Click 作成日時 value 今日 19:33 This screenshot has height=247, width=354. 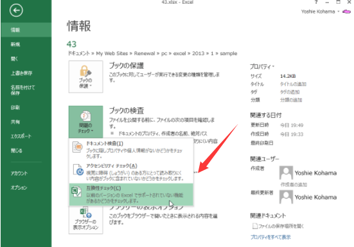[x=292, y=134]
